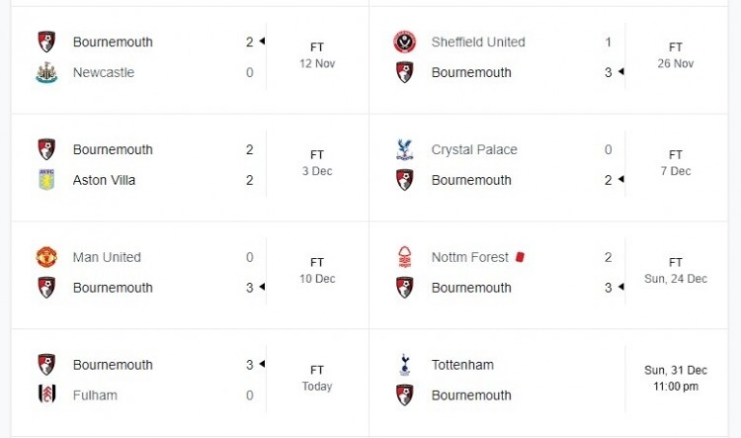The width and height of the screenshot is (741, 438).
Task: Click the 11:00 pm kickoff time
Action: (676, 387)
